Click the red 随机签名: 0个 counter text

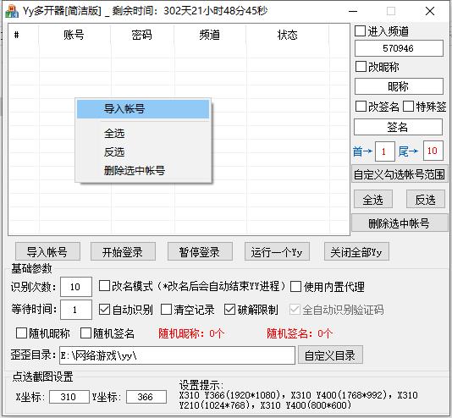(300, 333)
